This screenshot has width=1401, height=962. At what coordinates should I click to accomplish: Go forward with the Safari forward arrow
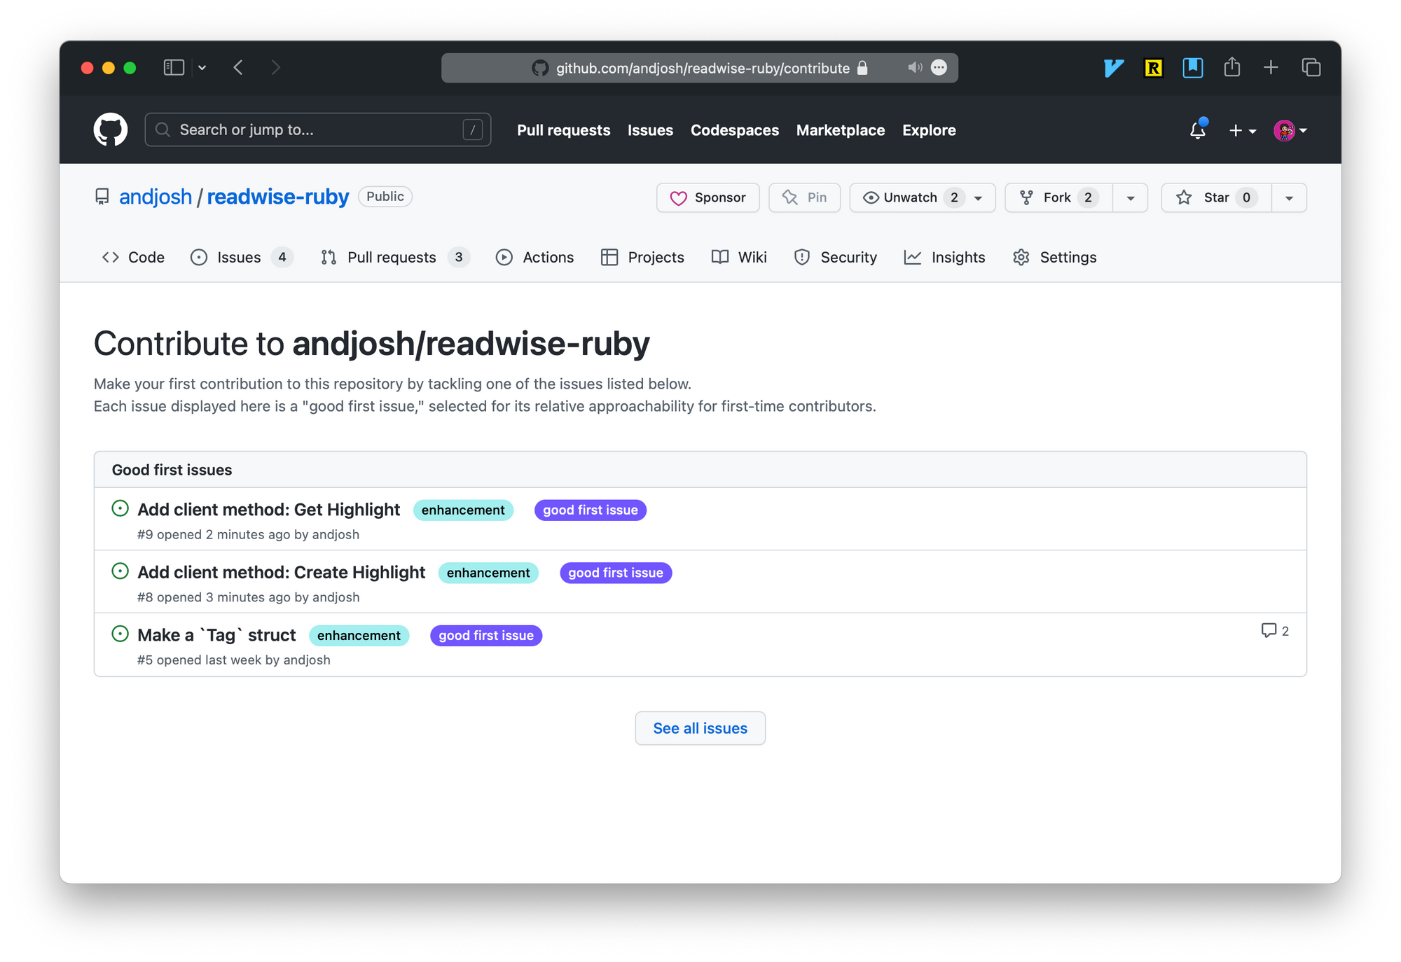coord(275,68)
